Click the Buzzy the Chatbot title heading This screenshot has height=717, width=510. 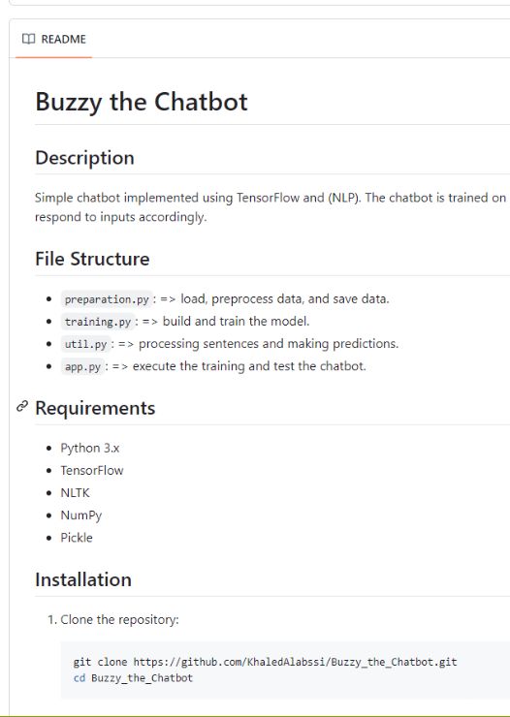[x=142, y=102]
